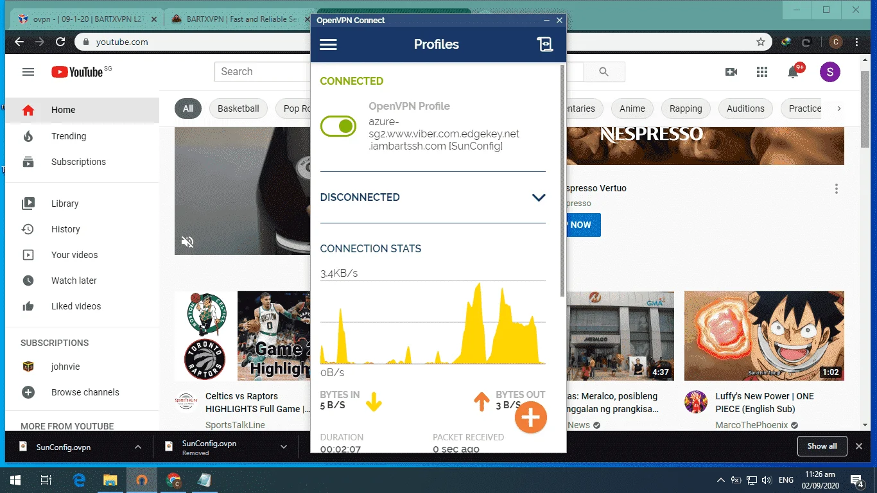This screenshot has width=877, height=493.
Task: Click the OpenVPN Connect panel scrollbar
Action: pyautogui.click(x=563, y=180)
